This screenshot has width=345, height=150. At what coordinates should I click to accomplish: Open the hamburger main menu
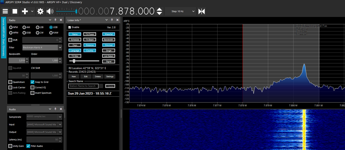5,11
